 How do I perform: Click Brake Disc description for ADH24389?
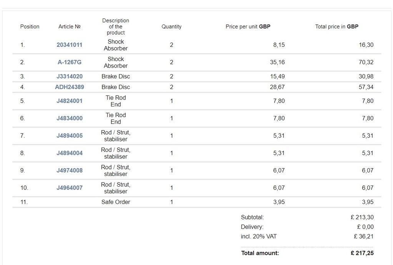(116, 87)
